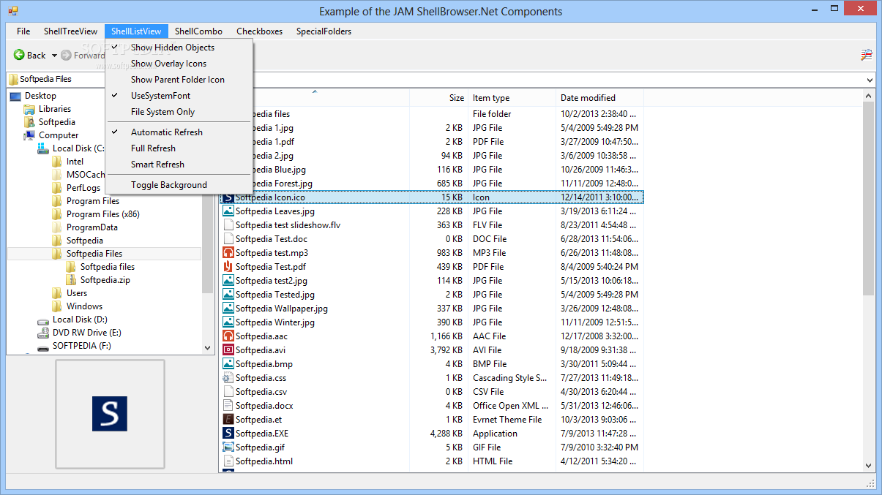
Task: Select ProgramData folder in the tree
Action: click(91, 227)
